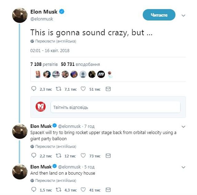
Task: Click the 'Твітніть відповідь' reply field
Action: coord(118,107)
